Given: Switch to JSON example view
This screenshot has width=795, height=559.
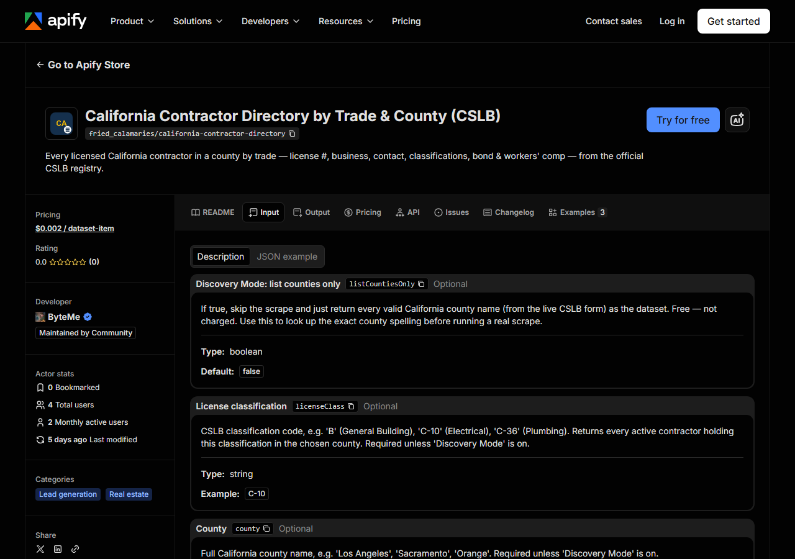Looking at the screenshot, I should tap(287, 257).
